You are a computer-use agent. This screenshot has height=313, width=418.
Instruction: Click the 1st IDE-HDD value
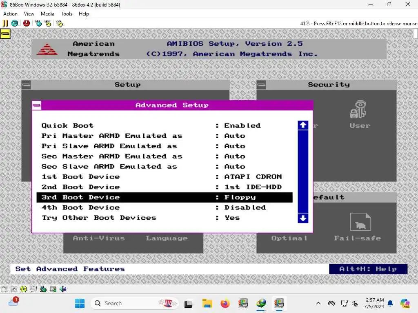[253, 187]
